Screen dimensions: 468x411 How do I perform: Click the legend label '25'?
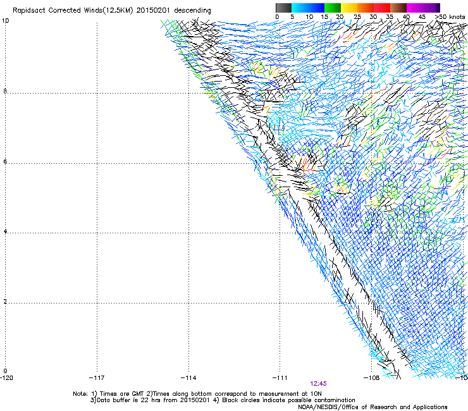357,17
